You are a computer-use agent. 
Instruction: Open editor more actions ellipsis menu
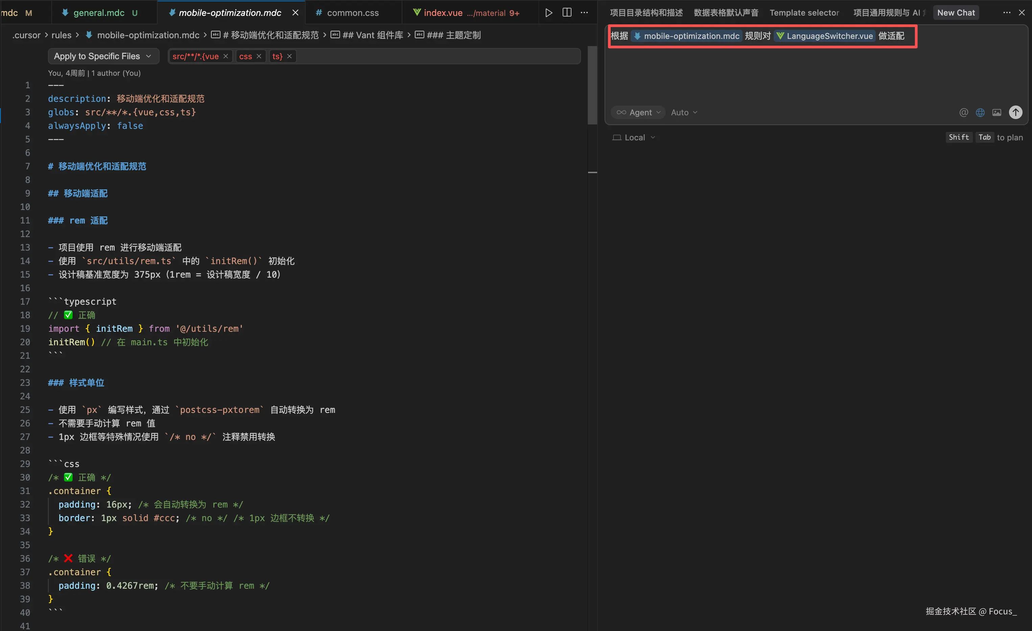(x=584, y=13)
